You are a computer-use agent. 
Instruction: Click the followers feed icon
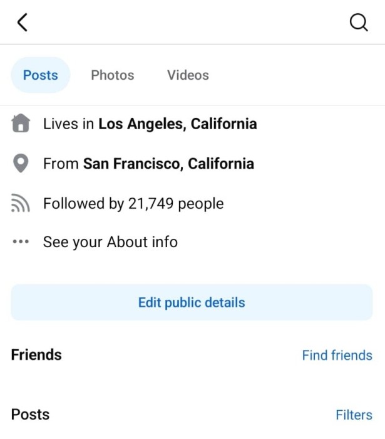(21, 203)
